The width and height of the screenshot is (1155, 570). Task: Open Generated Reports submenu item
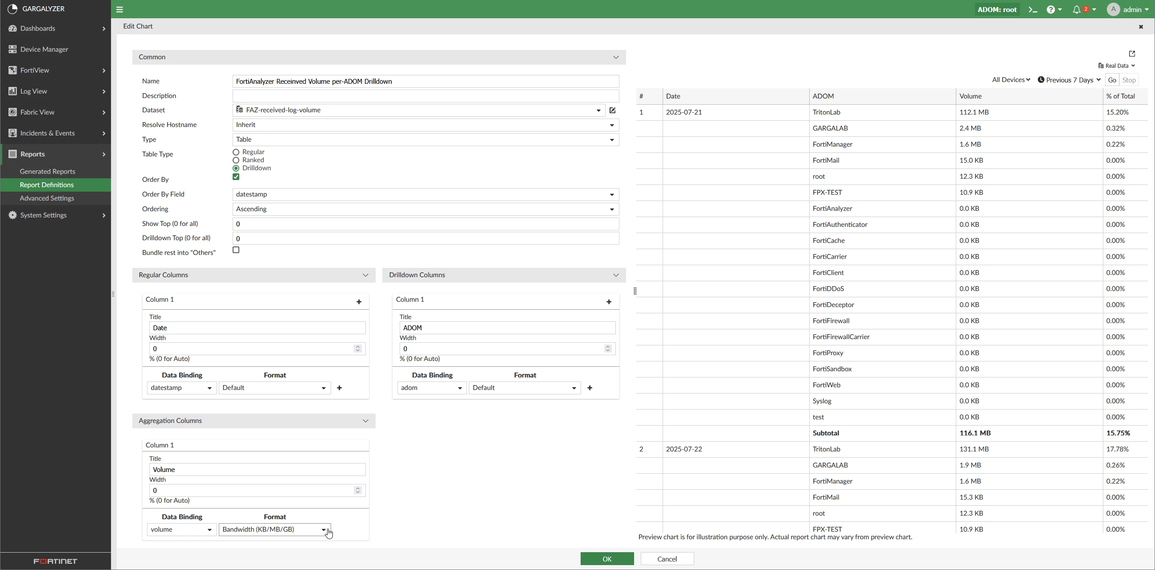pos(48,171)
